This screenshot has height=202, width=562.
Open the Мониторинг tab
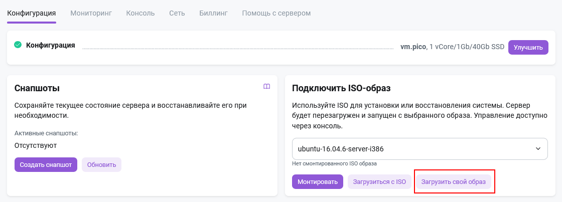pos(91,13)
